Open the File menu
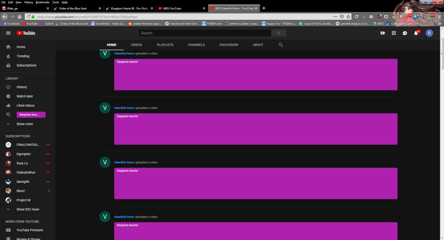Screen dimensions: 444x240 click(x=3, y=2)
